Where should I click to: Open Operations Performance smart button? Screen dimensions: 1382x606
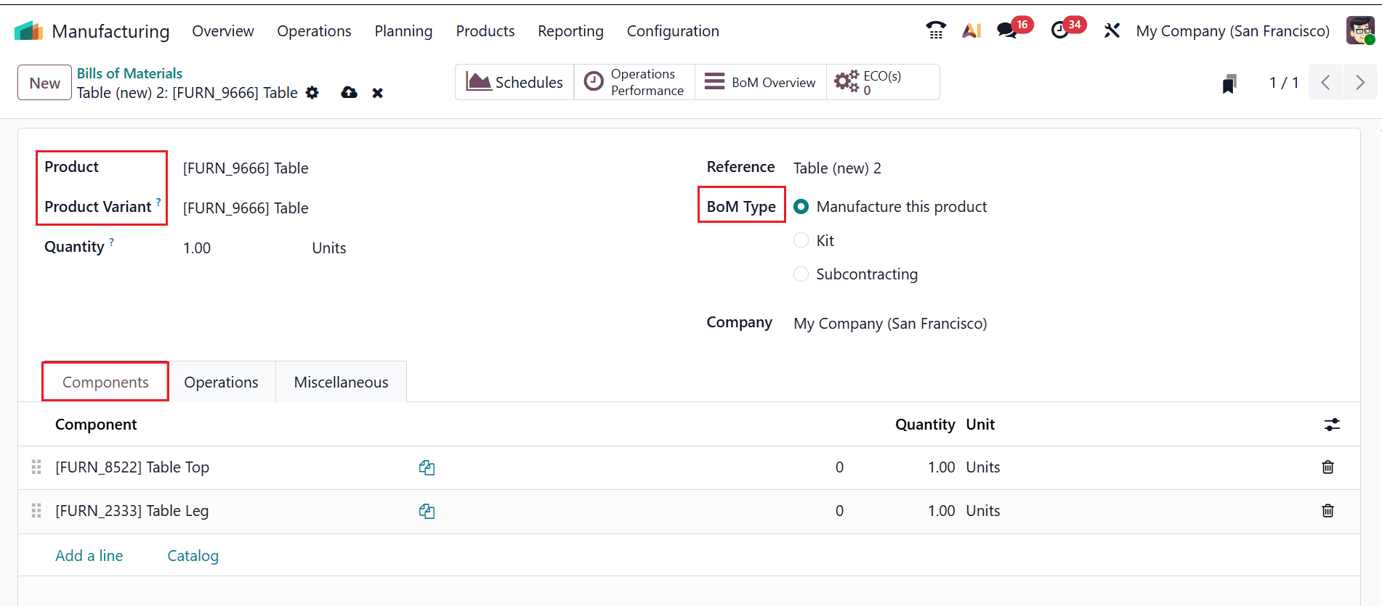(x=634, y=82)
